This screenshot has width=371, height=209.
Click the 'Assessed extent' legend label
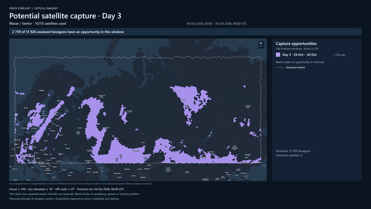point(295,67)
